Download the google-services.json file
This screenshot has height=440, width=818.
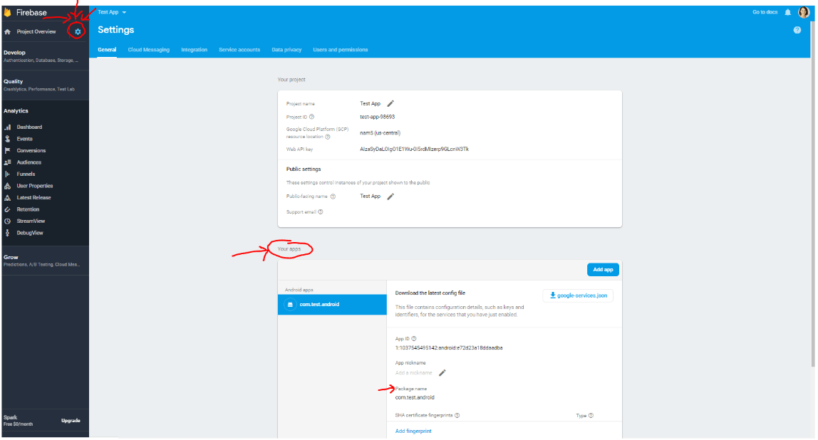pyautogui.click(x=578, y=295)
